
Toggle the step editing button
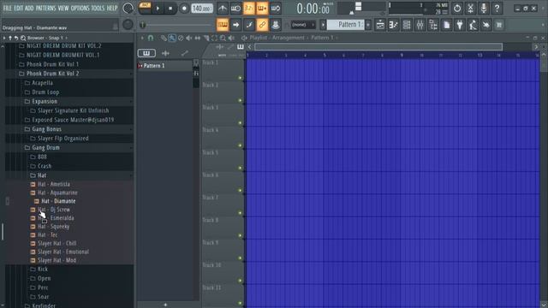coord(249,25)
